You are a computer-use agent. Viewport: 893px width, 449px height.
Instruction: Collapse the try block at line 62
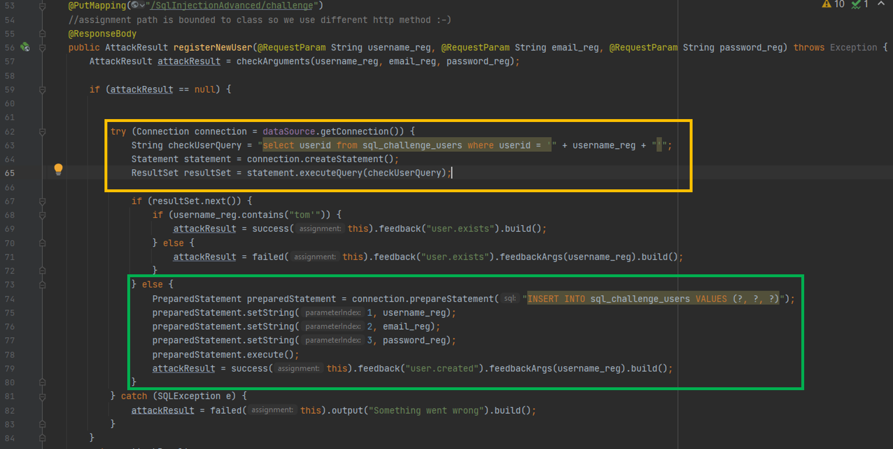click(x=42, y=131)
